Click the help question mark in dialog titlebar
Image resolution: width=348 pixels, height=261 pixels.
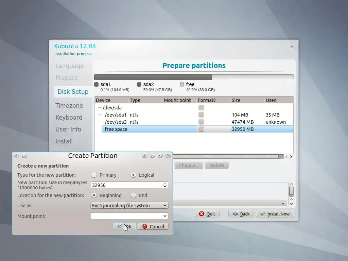pos(144,156)
